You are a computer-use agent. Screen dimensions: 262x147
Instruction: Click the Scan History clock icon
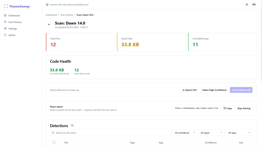[5, 22]
